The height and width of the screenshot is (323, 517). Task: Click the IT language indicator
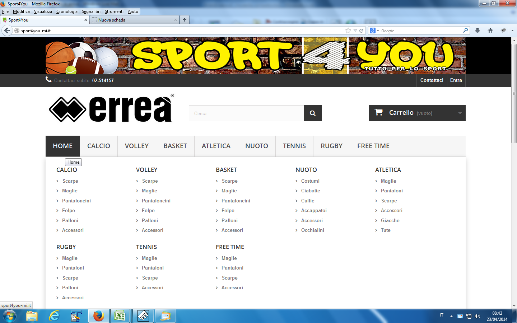pos(442,315)
